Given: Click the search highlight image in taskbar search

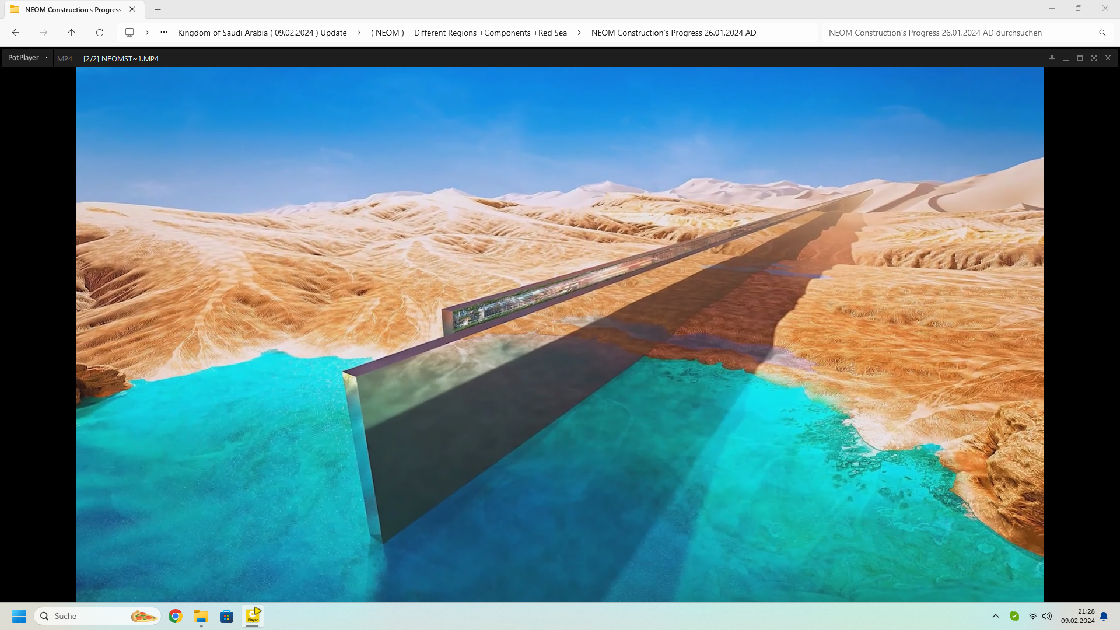Looking at the screenshot, I should point(143,616).
